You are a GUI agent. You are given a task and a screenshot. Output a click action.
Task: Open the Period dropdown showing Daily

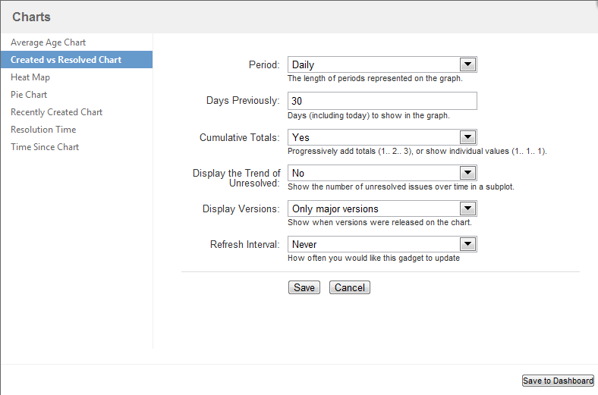[x=382, y=65]
